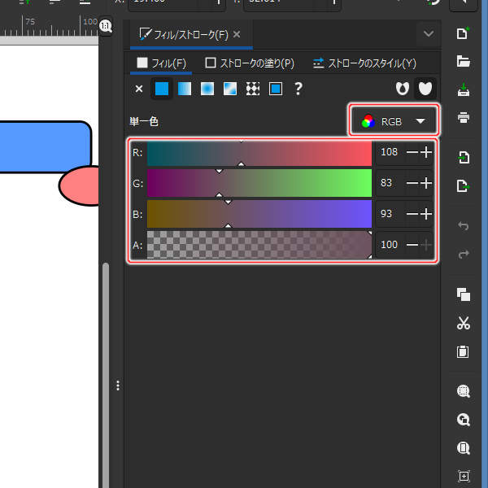
Task: Choose the linear gradient fill icon
Action: coord(185,89)
